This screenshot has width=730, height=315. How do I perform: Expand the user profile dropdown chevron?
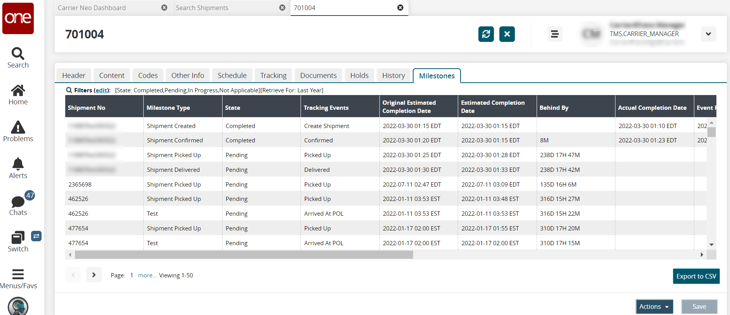[708, 34]
